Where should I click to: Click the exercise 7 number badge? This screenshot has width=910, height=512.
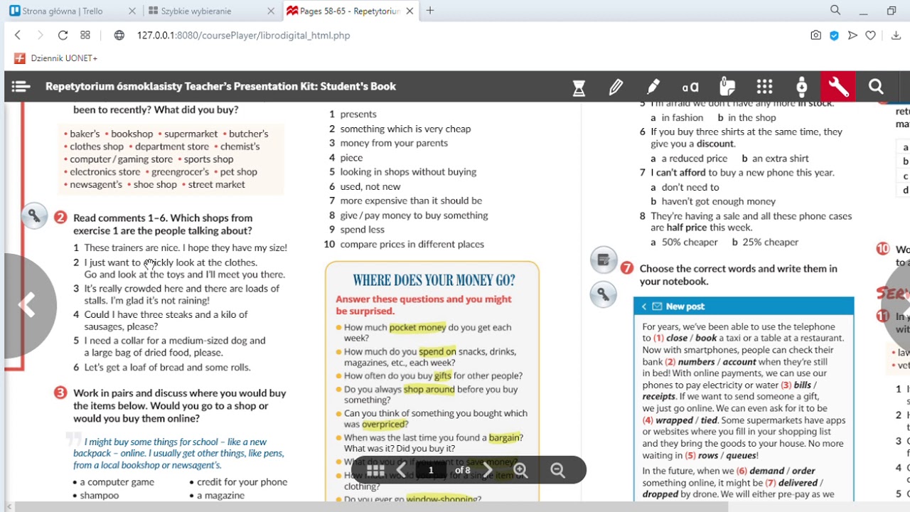(x=626, y=269)
